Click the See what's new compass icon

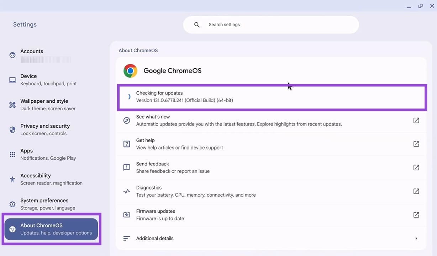tap(127, 120)
